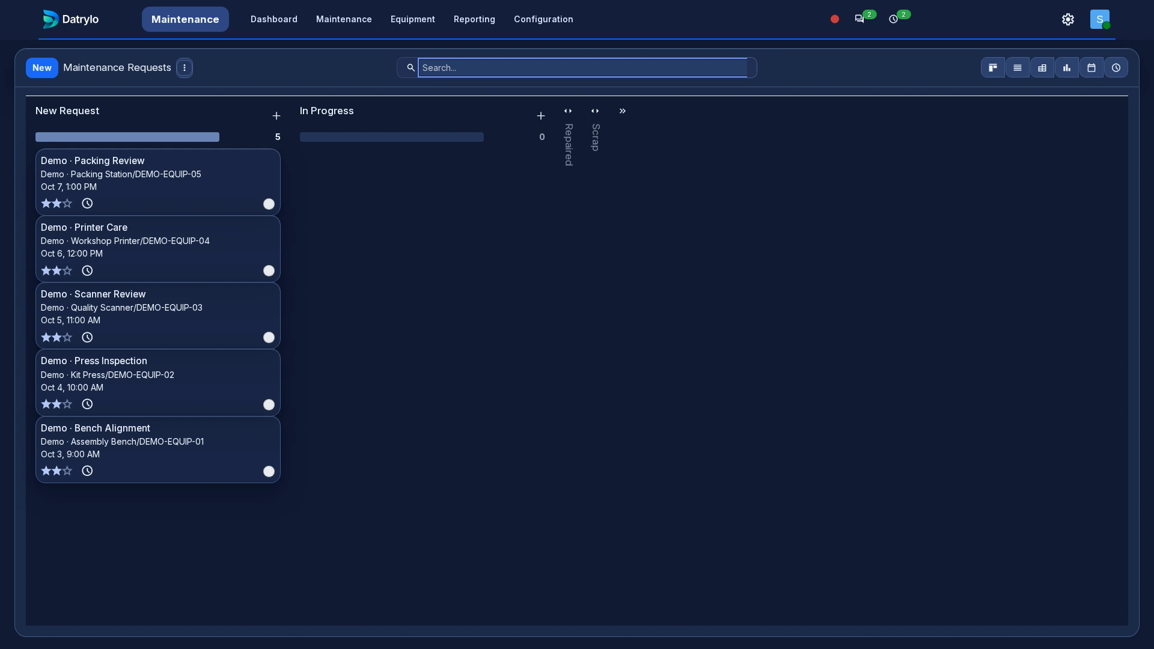Open the Demo · Scanner Review card
Screen dimensions: 1154x649
click(158, 316)
